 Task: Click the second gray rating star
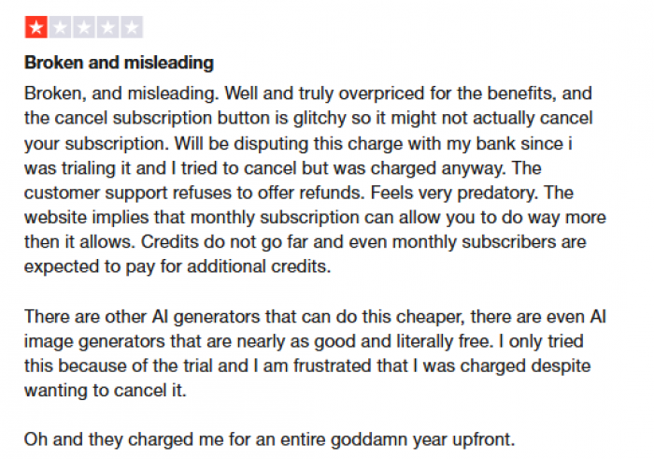pos(60,27)
